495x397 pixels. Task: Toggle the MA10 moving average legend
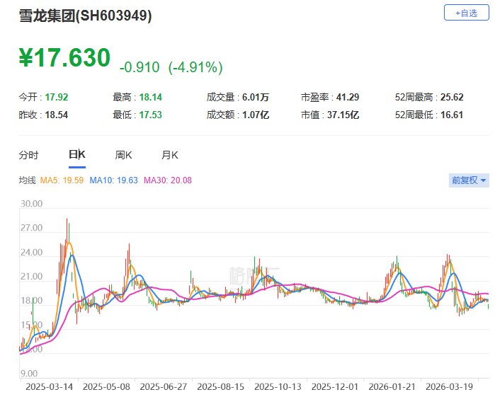pos(114,180)
